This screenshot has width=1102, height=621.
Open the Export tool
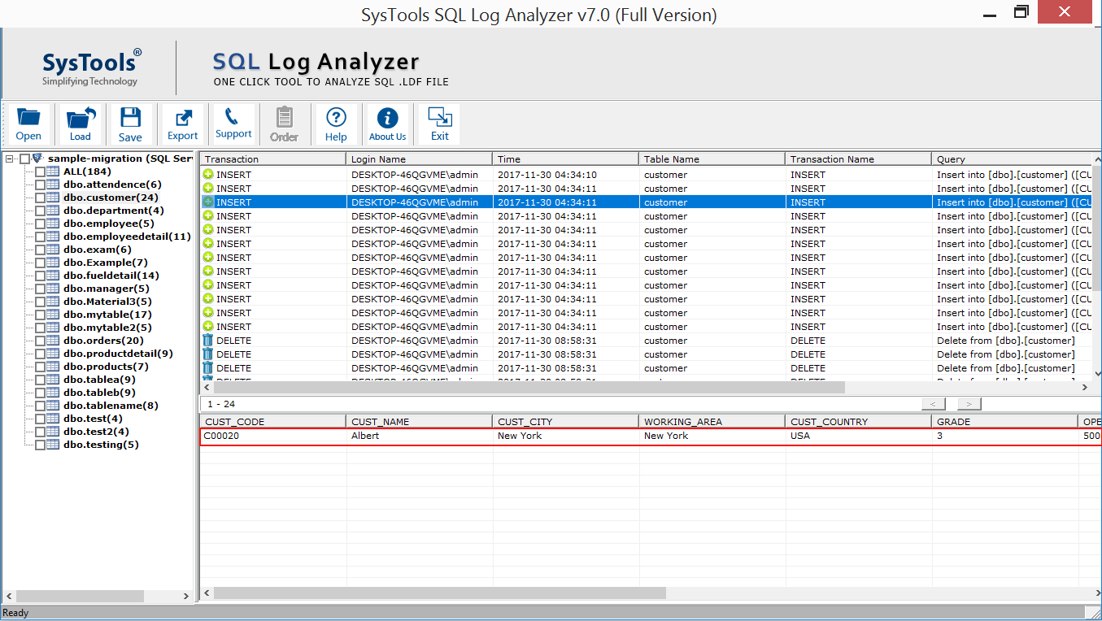click(x=183, y=124)
